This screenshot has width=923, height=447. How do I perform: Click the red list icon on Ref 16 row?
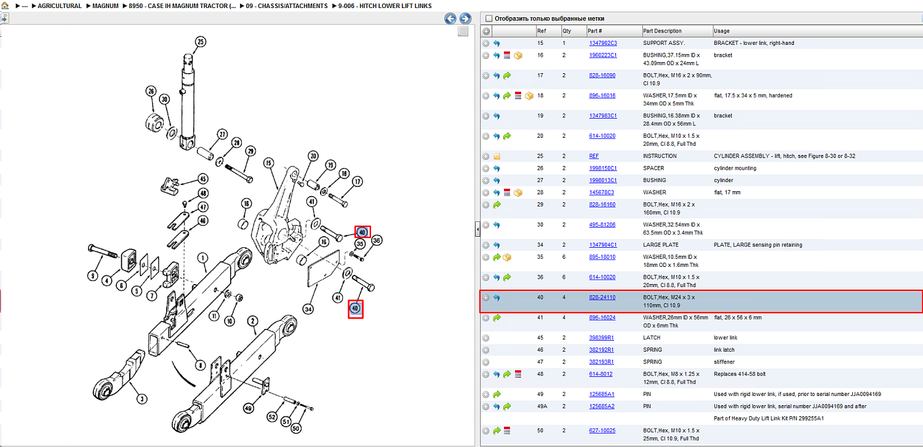pos(507,55)
